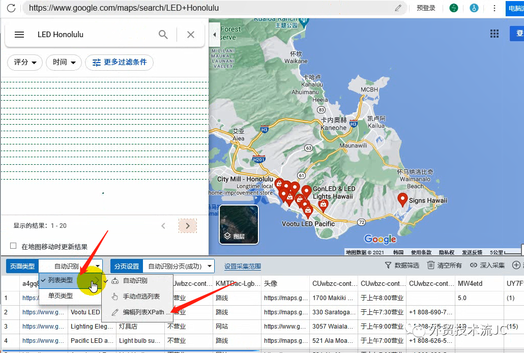Click cell '521 Ala Moa...' in row 4

point(334,341)
